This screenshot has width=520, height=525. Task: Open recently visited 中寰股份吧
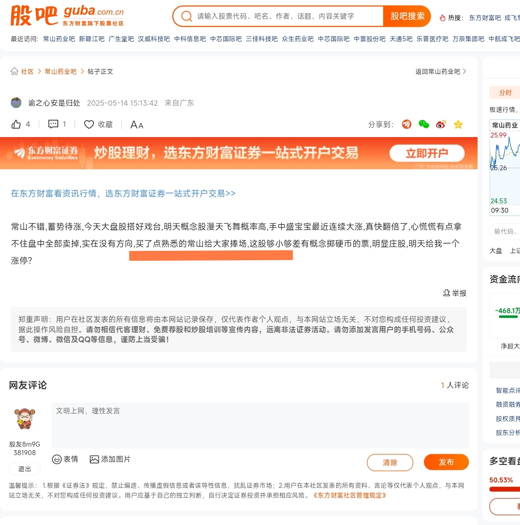(370, 39)
